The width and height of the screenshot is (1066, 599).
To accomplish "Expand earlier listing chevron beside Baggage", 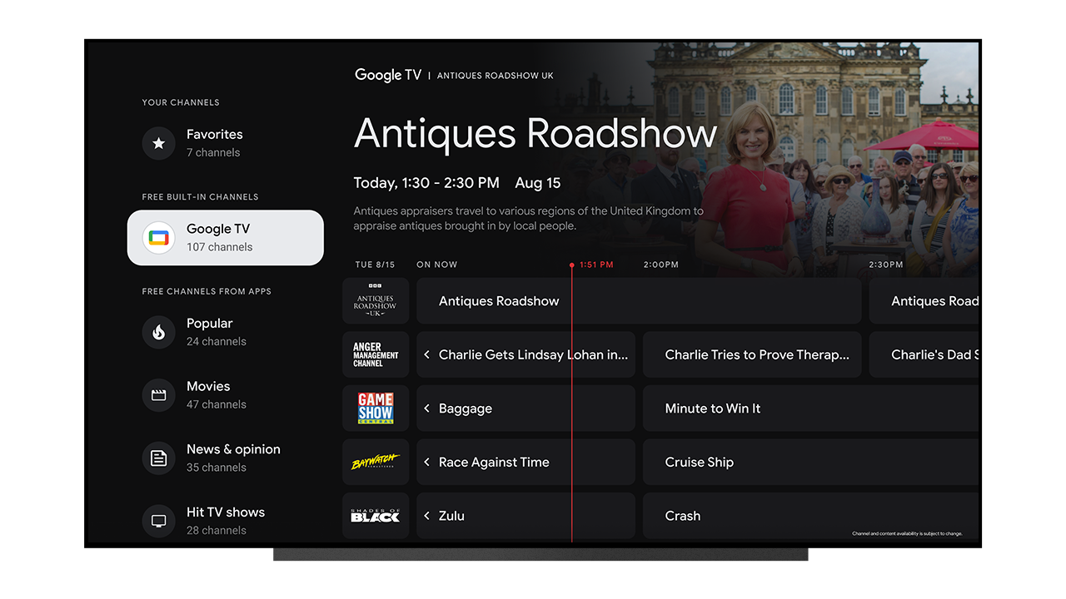I will coord(426,408).
